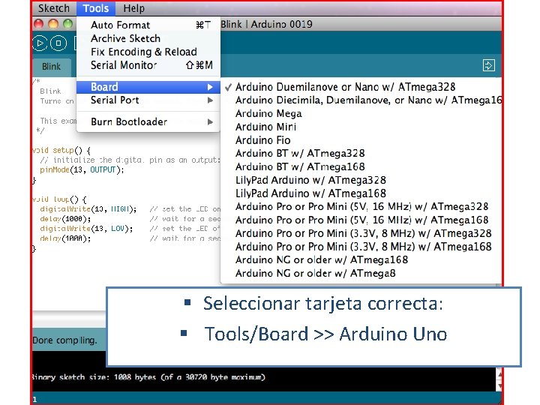Open the Sketch menu
540x405 pixels.
coord(54,8)
